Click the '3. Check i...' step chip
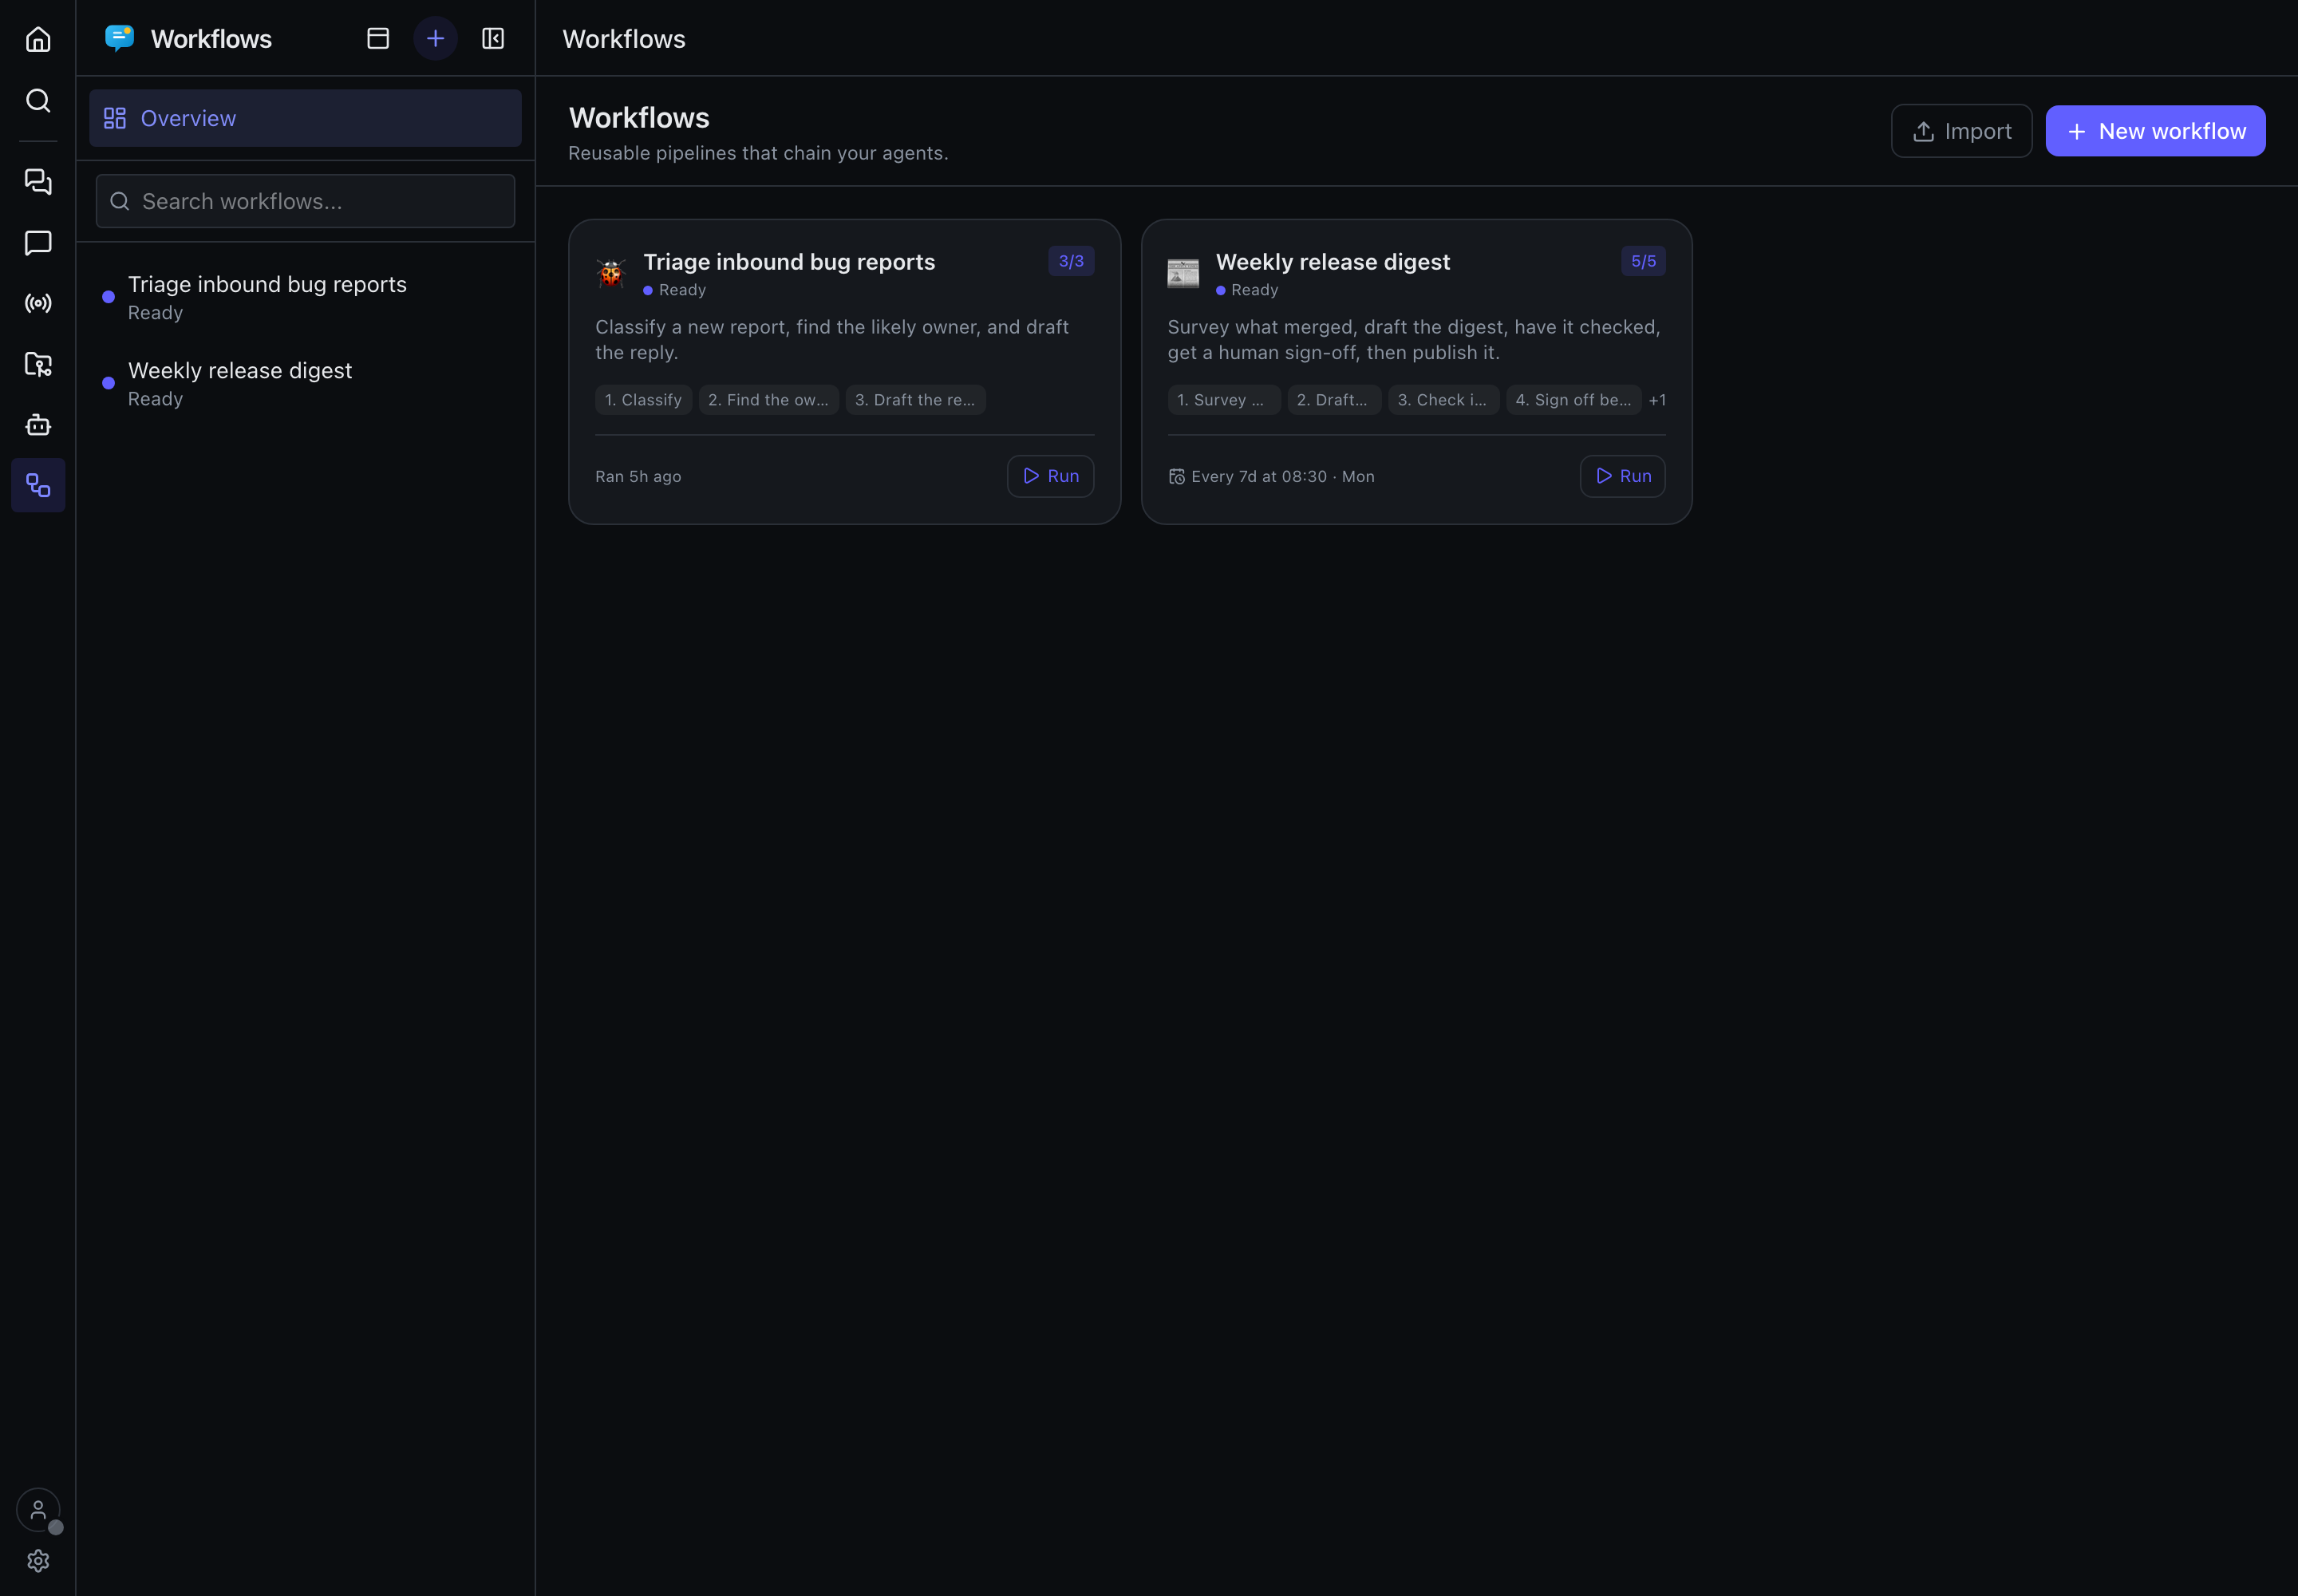Image resolution: width=2298 pixels, height=1596 pixels. coord(1443,400)
